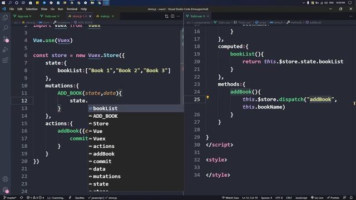Click ADD_BOOK breadcrumb in left editor

point(83,22)
